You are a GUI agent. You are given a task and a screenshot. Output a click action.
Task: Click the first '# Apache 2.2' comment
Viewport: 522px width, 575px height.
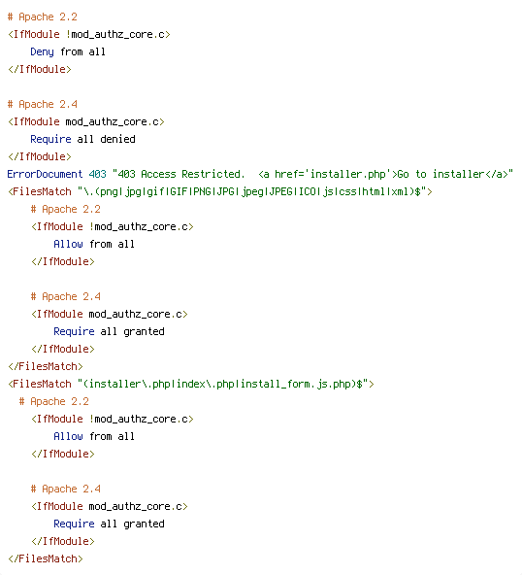pyautogui.click(x=42, y=17)
